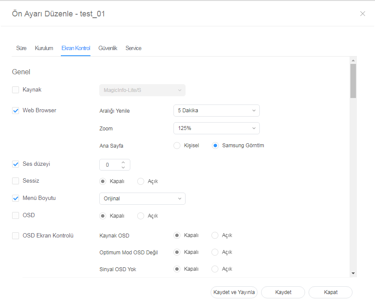Uncheck the Web Browser checkbox
This screenshot has height=307, width=375.
coord(16,111)
